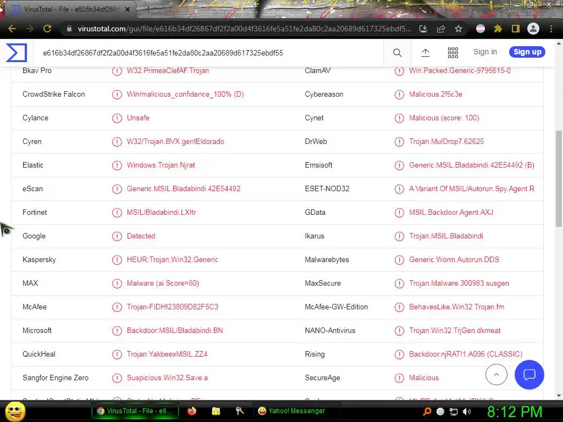Click the page vertical scrollbar thumb
Viewport: 563px width, 422px height.
click(559, 179)
